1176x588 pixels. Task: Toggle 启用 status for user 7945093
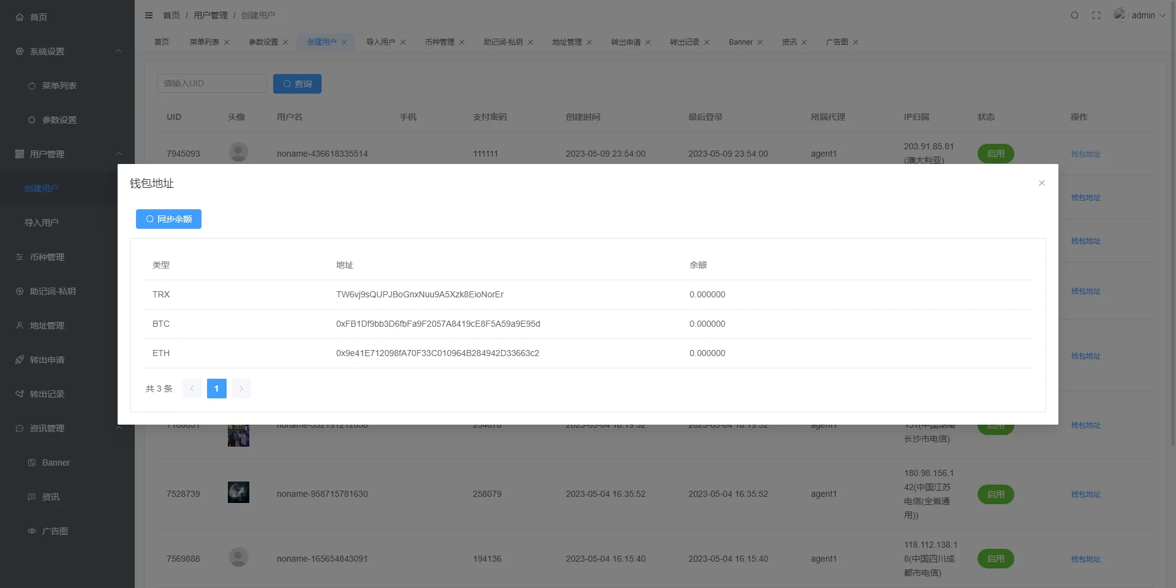[x=995, y=154]
